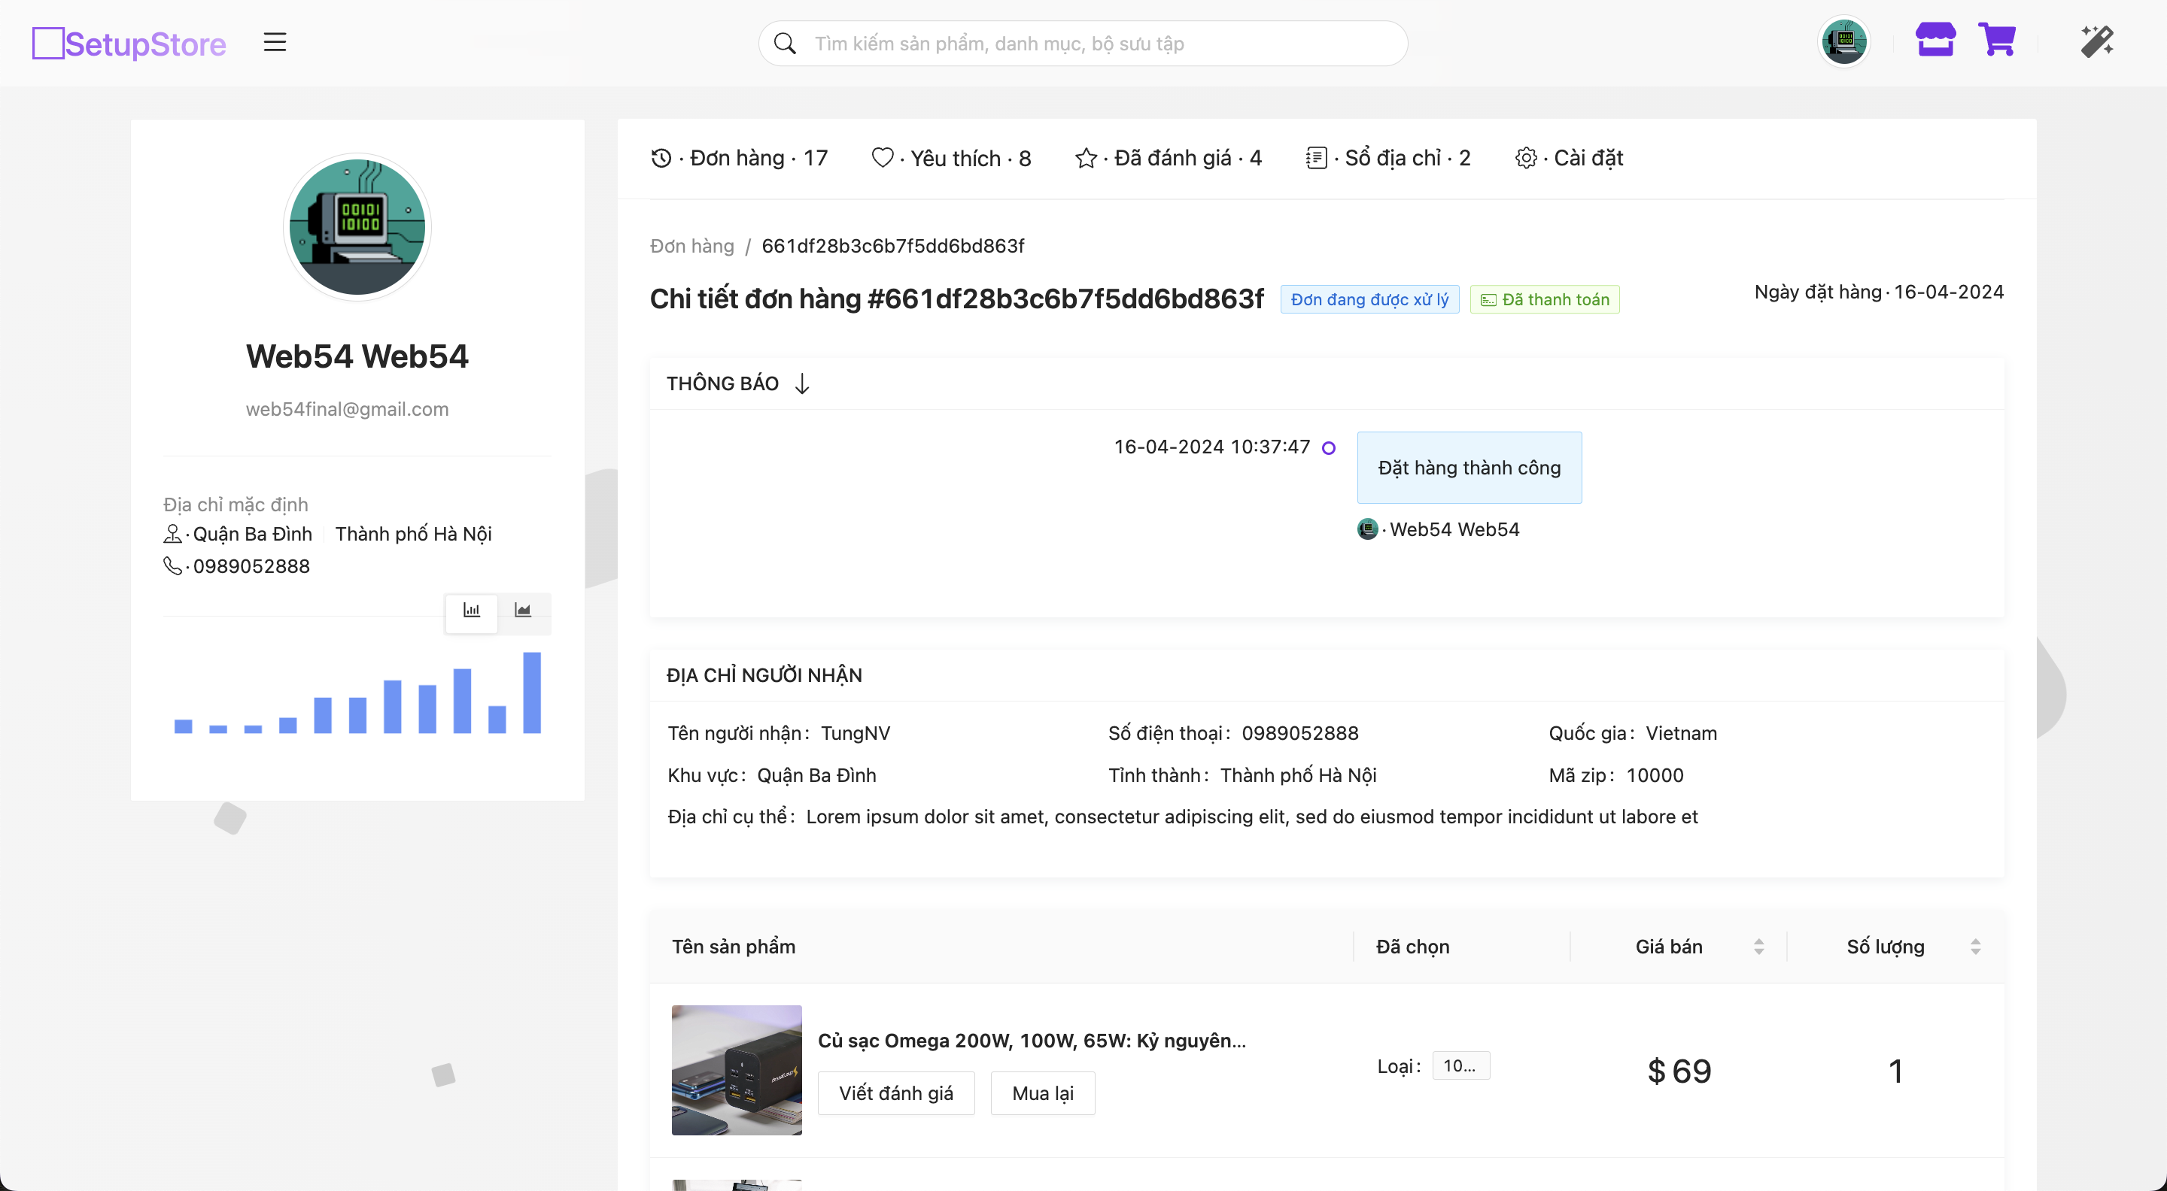Click the Đơn hàng breadcrumb link
Image resolution: width=2167 pixels, height=1191 pixels.
[691, 247]
